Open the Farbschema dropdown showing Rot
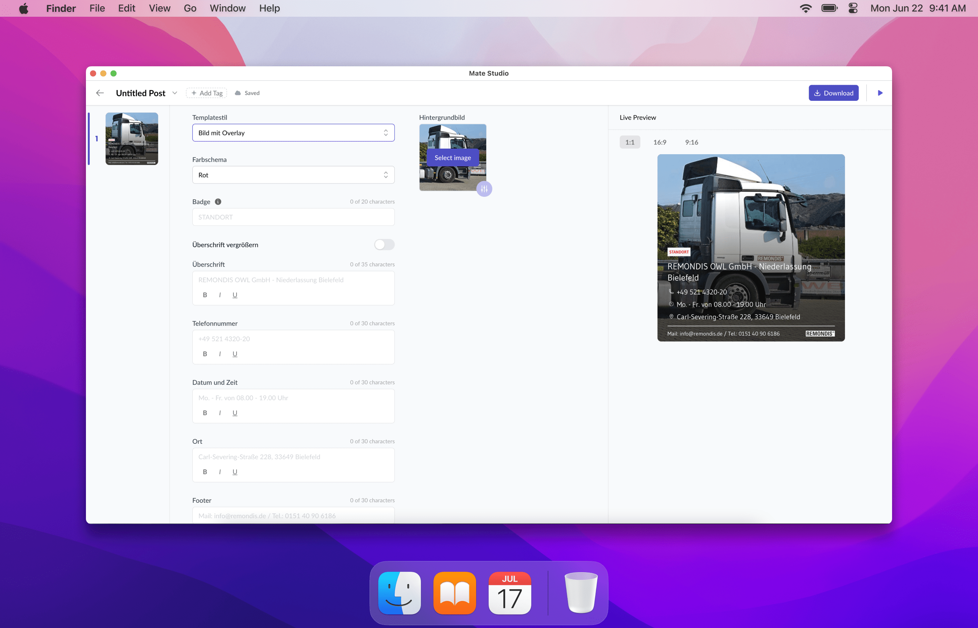The width and height of the screenshot is (978, 628). [x=293, y=175]
